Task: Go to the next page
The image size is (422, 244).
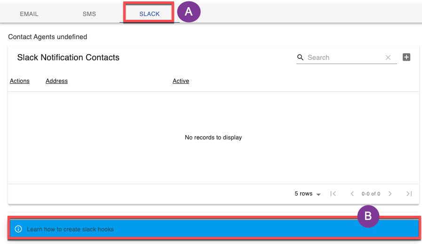Action: pyautogui.click(x=390, y=194)
